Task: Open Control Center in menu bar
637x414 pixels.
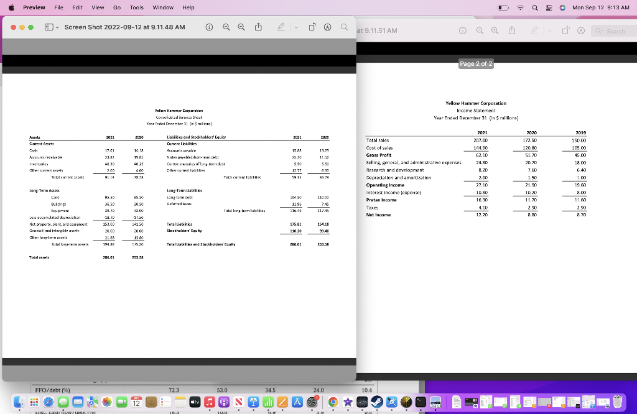Action: coord(549,7)
